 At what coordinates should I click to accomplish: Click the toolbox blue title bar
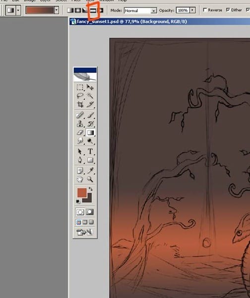tap(85, 70)
